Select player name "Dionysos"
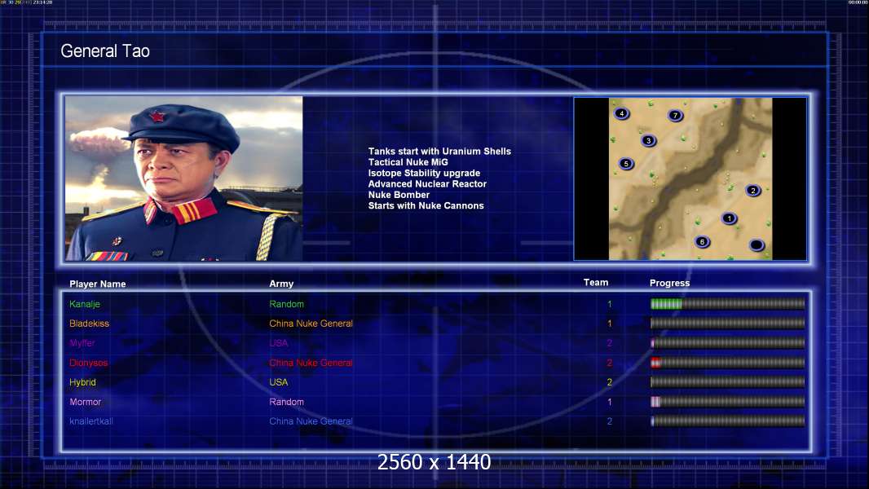Screen dimensions: 869x489 point(89,363)
